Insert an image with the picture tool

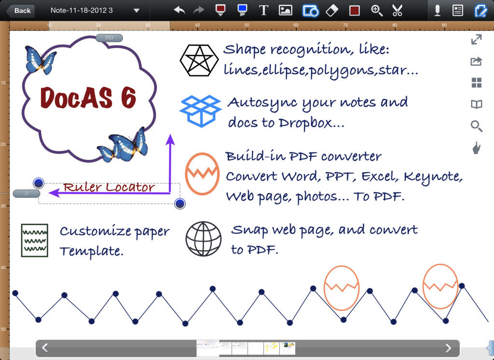[x=286, y=11]
